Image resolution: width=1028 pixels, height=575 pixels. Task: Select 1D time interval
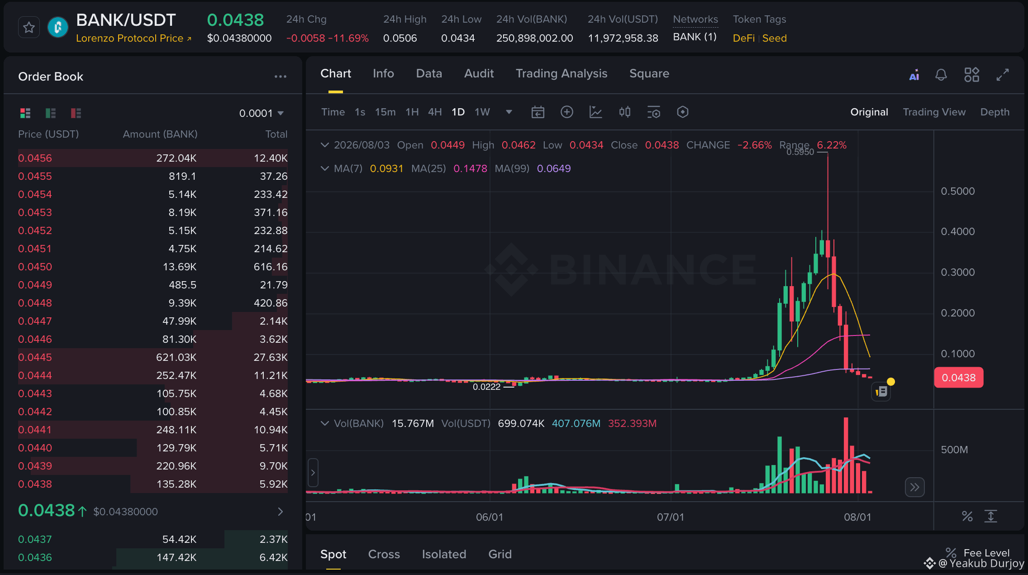(458, 112)
